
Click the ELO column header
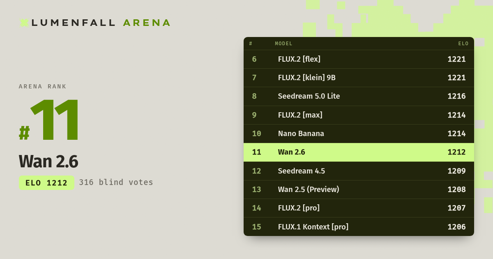point(463,44)
